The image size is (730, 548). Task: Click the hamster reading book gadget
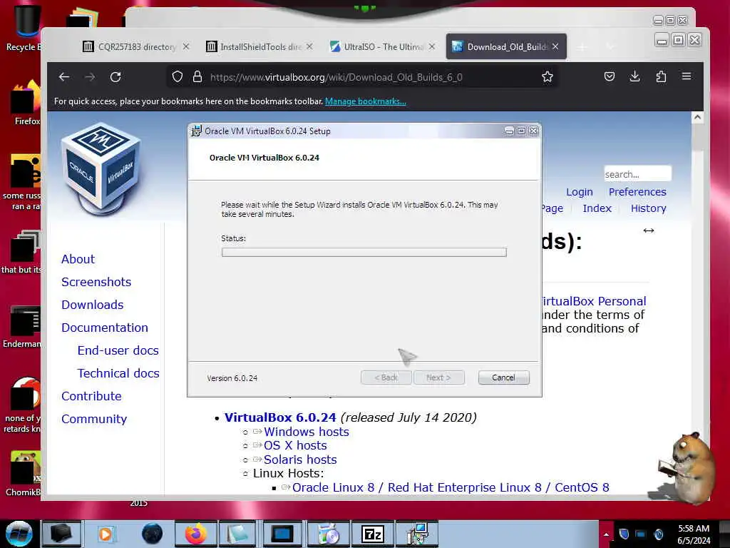pos(685,467)
